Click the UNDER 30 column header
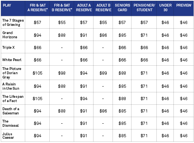This screenshot has height=143, width=194. tap(165, 8)
